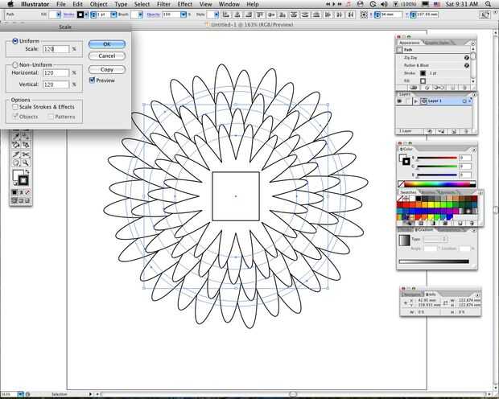The width and height of the screenshot is (499, 399).
Task: Select the Hand tool in toolbox
Action: 16,163
